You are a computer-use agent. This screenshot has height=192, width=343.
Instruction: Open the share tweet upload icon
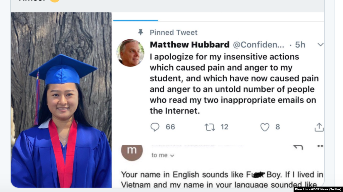[319, 127]
